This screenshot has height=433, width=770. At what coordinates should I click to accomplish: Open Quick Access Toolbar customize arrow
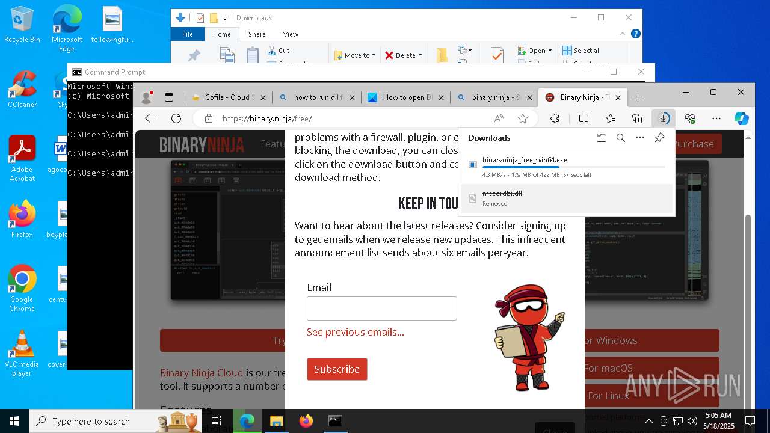[x=225, y=19]
